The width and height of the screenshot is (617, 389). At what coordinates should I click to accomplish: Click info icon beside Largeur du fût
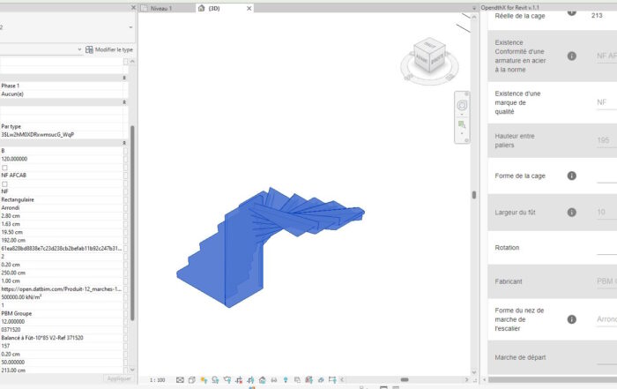(x=571, y=213)
